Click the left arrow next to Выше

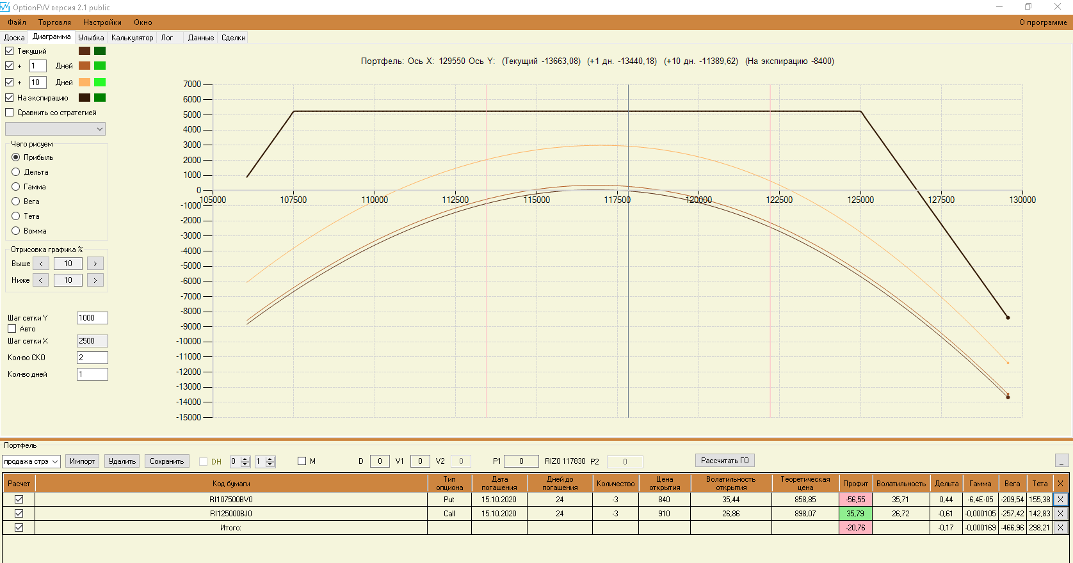click(x=41, y=264)
